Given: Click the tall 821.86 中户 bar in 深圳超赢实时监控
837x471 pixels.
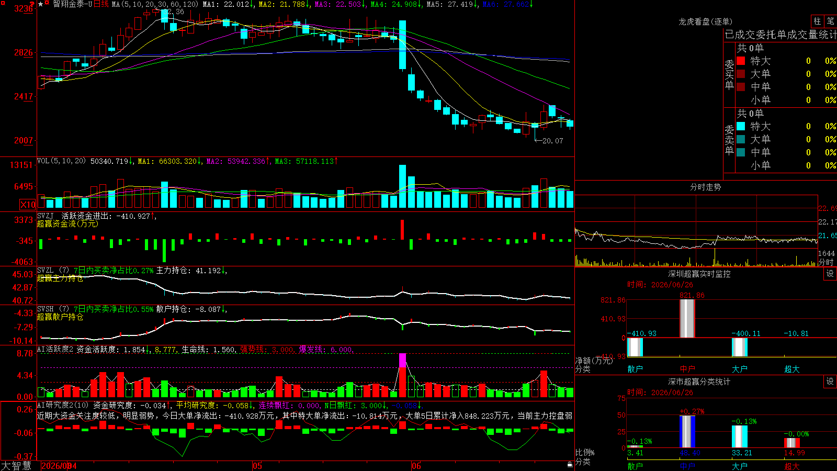Looking at the screenshot, I should (687, 319).
